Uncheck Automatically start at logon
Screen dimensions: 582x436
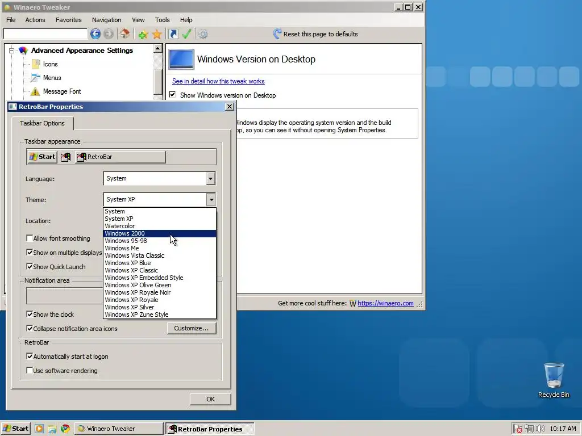30,357
